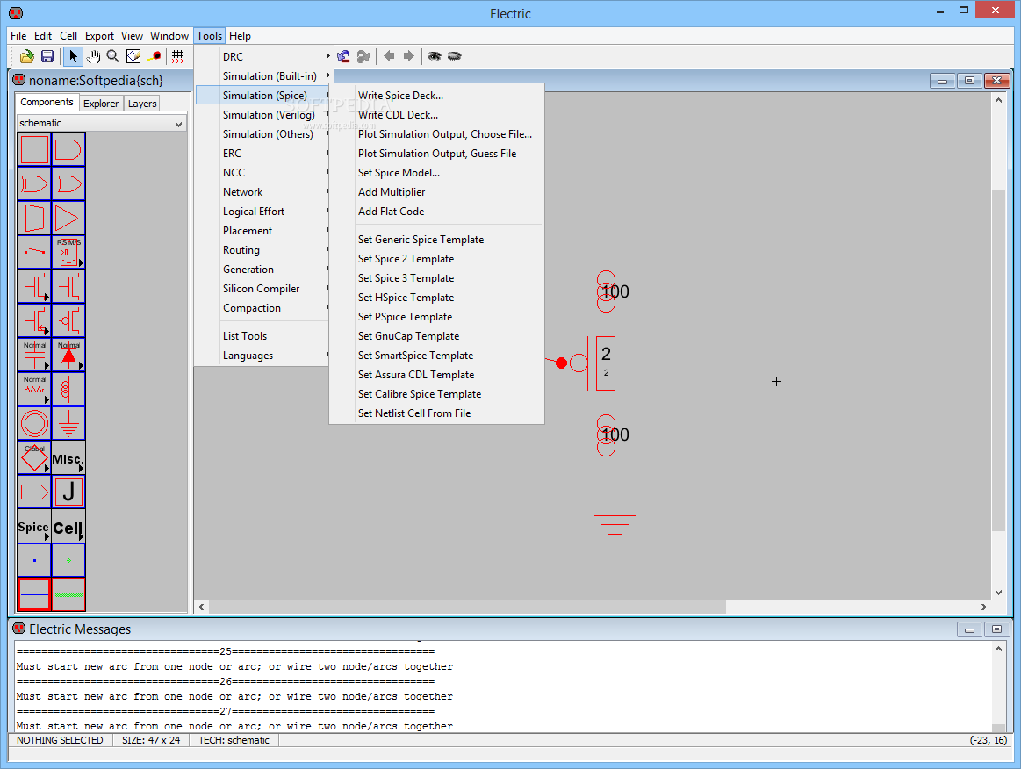Activate the Zoom magnifier tool
Viewport: 1021px width, 769px height.
(x=113, y=57)
